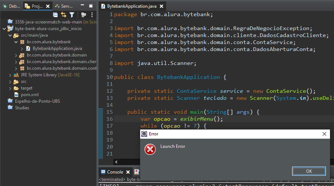Expand br.com.alura.bytebank.domain package

point(16,55)
